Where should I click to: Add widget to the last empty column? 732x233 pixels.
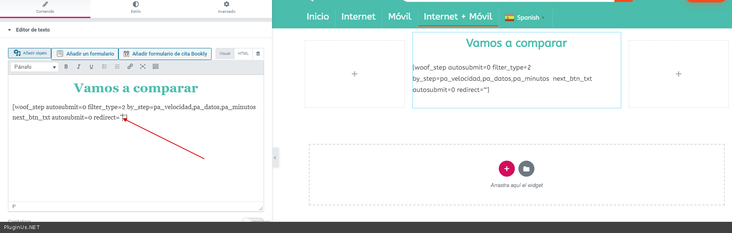[x=678, y=74]
